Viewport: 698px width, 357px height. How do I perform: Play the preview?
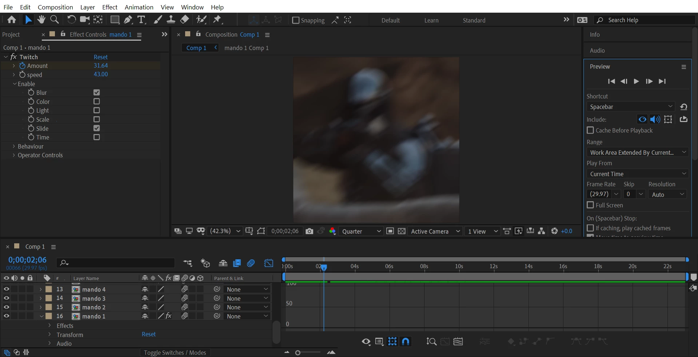click(x=636, y=81)
